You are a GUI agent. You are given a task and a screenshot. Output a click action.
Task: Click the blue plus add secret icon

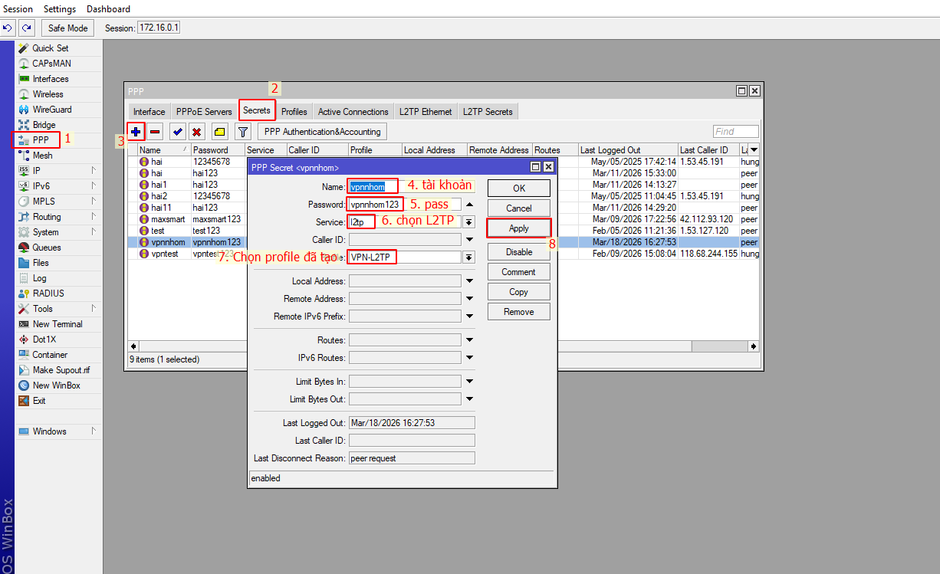(x=136, y=132)
